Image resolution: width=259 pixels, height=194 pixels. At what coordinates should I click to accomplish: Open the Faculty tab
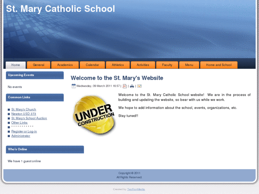pos(167,65)
